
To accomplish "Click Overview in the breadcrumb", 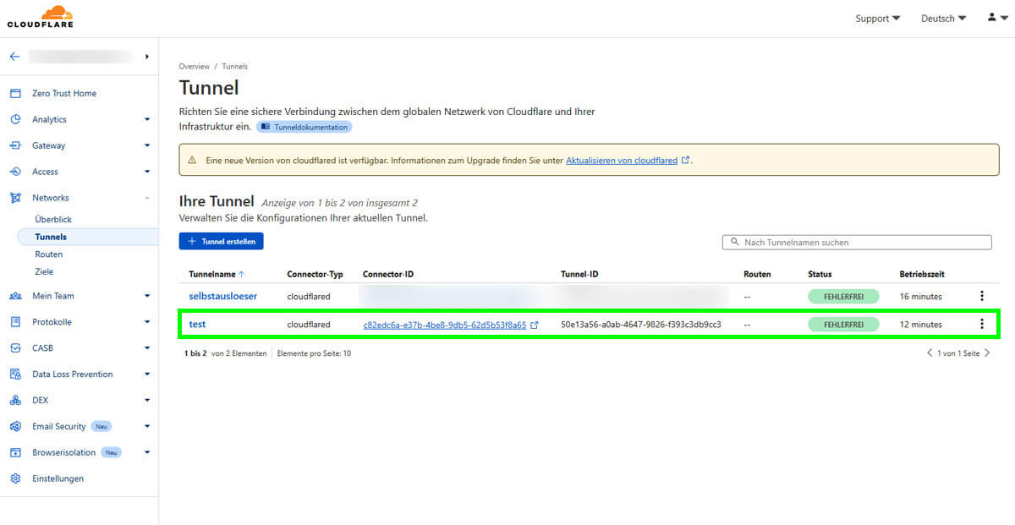I will point(194,66).
